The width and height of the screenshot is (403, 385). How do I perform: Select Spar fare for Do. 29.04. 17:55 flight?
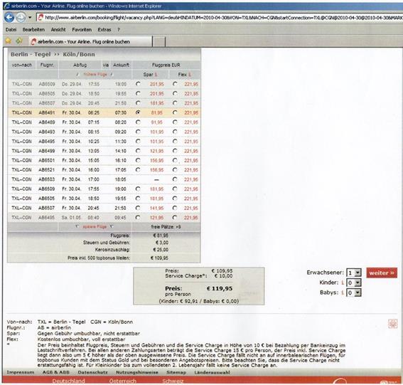(139, 84)
